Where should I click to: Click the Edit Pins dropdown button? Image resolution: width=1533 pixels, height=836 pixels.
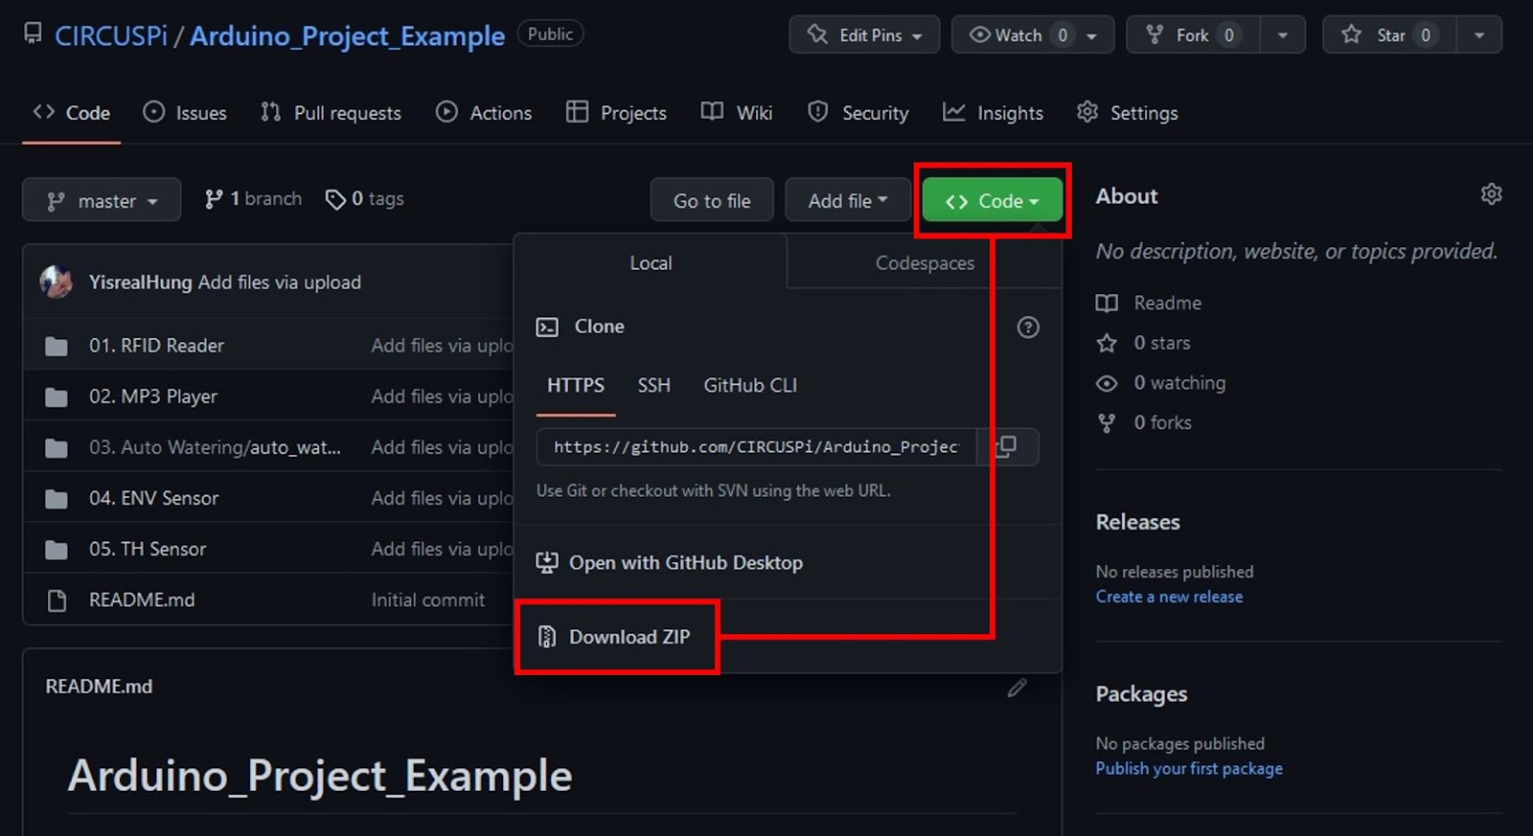864,34
